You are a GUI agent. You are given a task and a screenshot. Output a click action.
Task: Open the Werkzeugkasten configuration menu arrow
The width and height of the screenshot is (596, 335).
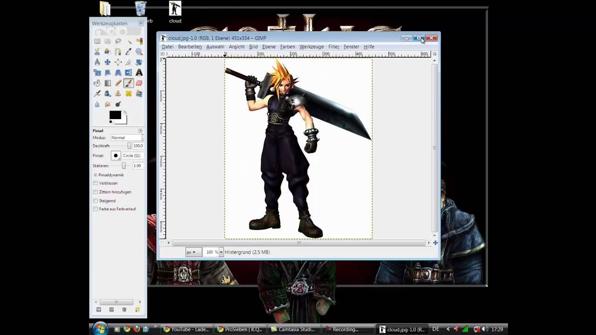pyautogui.click(x=141, y=23)
